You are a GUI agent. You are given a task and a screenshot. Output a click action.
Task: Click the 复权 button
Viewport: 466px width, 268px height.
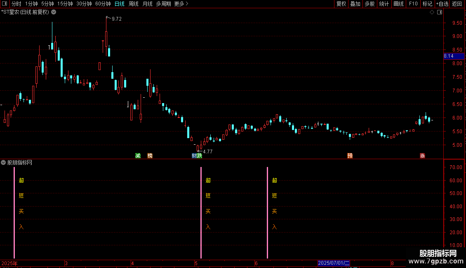pos(341,4)
